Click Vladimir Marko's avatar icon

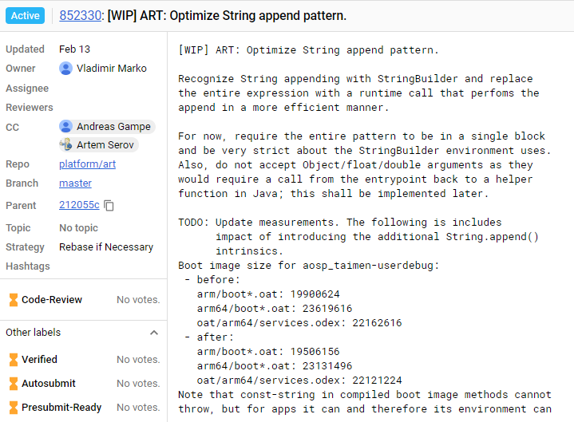pos(66,69)
